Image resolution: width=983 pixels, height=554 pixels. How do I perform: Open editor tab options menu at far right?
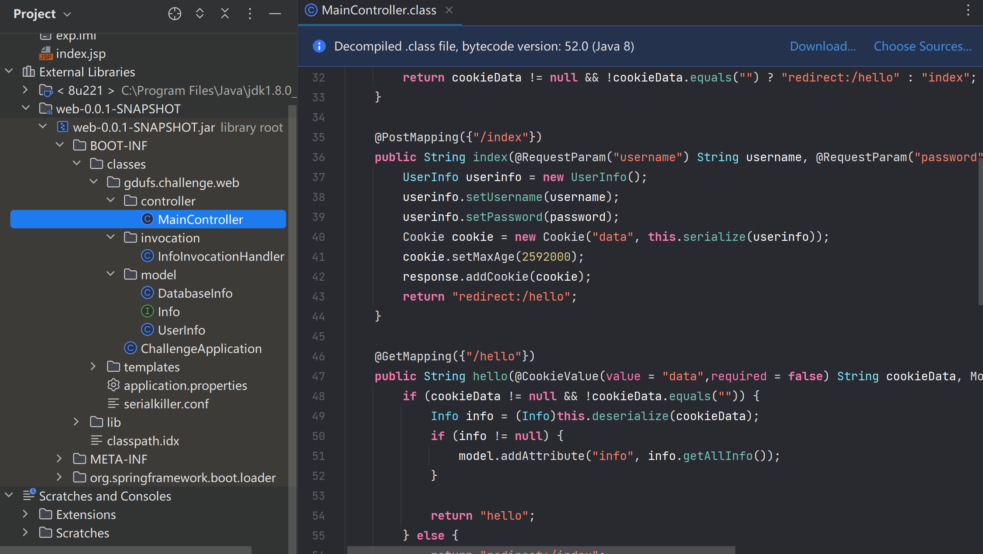[x=968, y=10]
